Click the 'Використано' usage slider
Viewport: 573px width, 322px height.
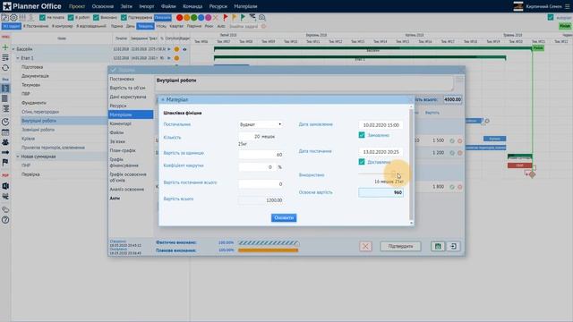pos(381,174)
